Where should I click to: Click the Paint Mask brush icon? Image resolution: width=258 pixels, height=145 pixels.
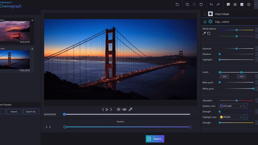[x=210, y=14]
